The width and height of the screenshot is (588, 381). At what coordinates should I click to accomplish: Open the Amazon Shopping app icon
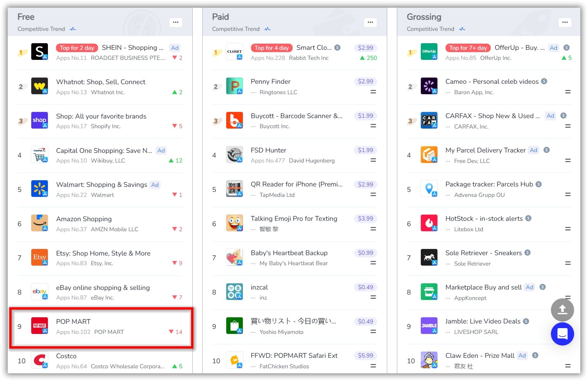point(39,223)
